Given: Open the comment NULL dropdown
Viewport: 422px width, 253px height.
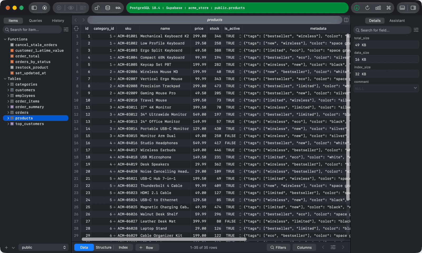Looking at the screenshot, I should [x=386, y=88].
